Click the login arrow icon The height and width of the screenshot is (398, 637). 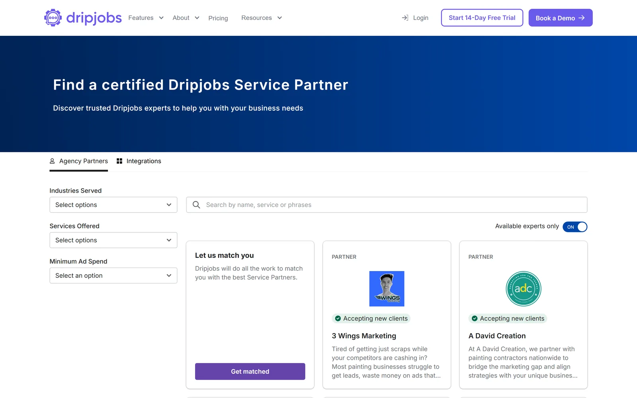point(405,18)
